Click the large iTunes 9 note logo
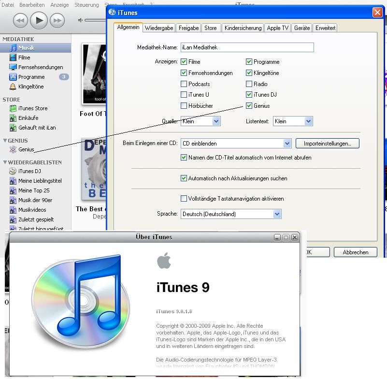 click(x=81, y=301)
